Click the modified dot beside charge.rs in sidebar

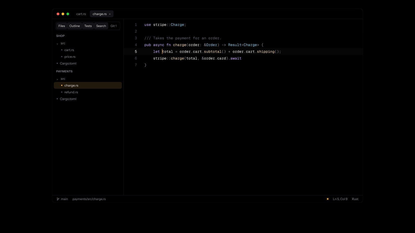[x=62, y=85]
